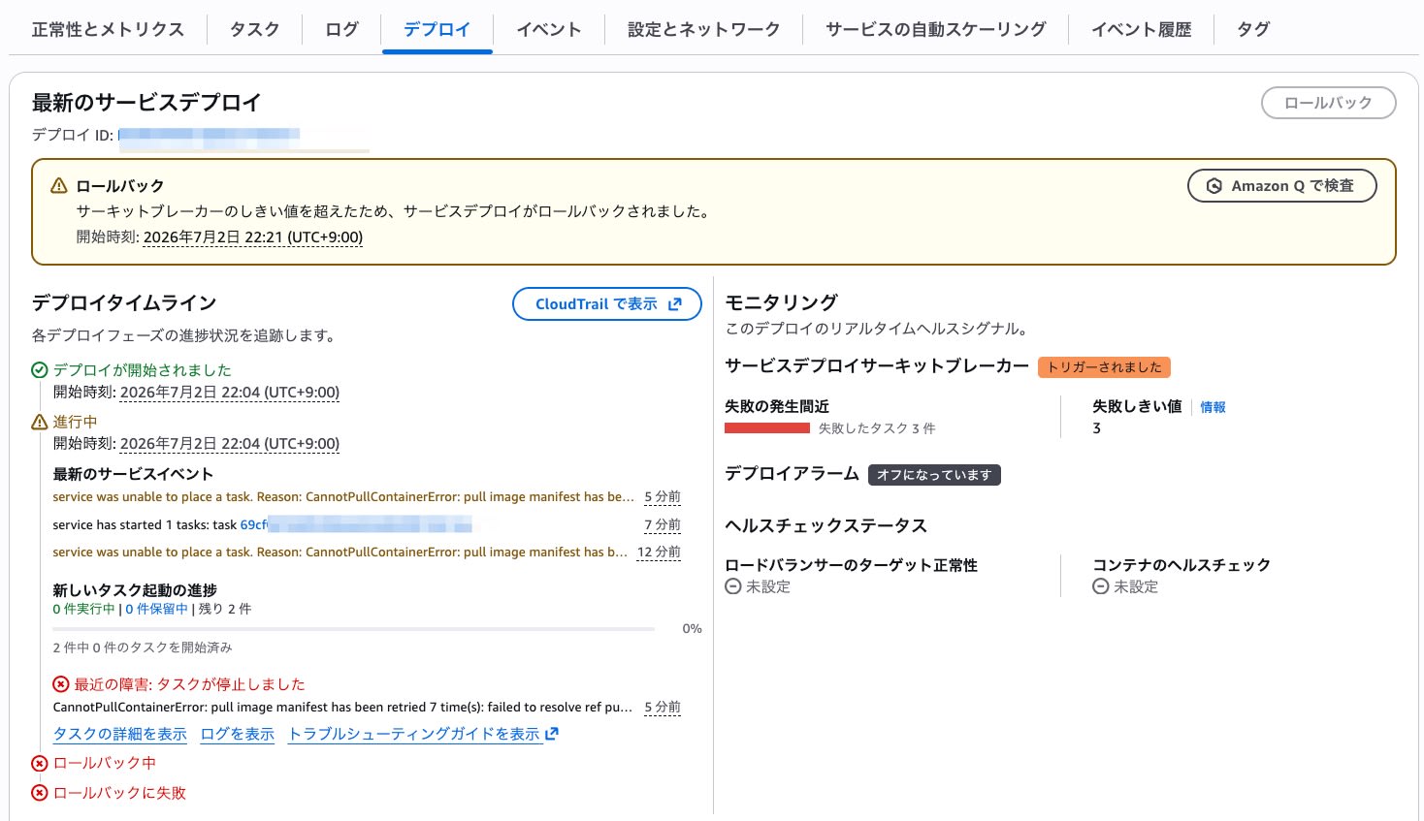This screenshot has width=1424, height=821.
Task: Go to サービスの自動スケーリング tab
Action: [x=935, y=29]
